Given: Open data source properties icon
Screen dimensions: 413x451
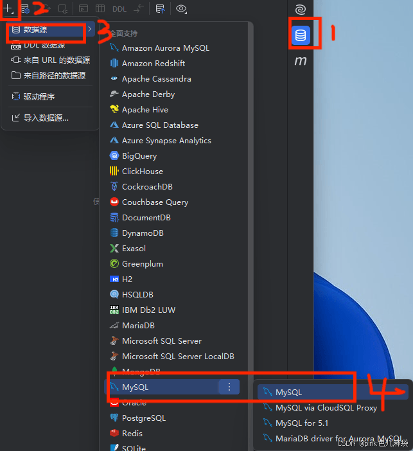Looking at the screenshot, I should point(25,8).
